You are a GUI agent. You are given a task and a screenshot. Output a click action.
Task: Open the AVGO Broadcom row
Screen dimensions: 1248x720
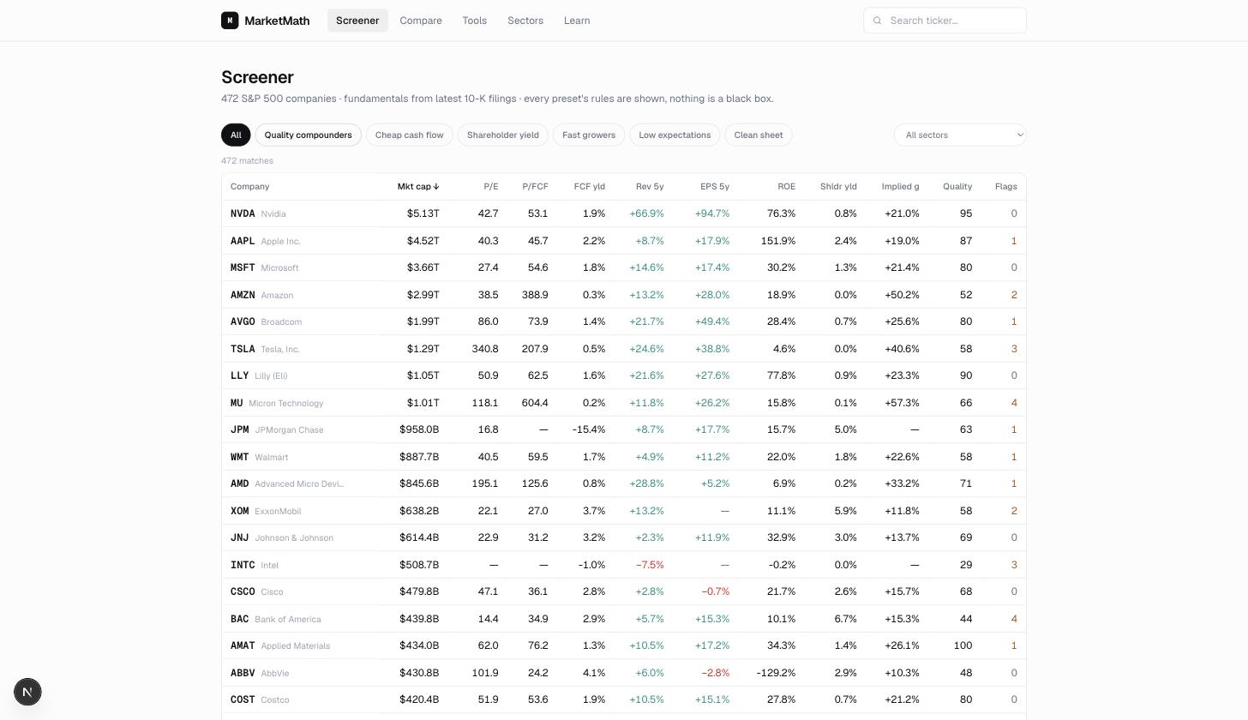(x=623, y=321)
